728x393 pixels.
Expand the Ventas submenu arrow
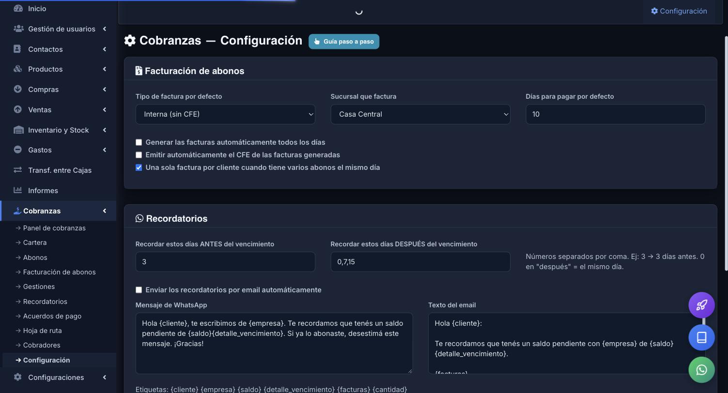(105, 110)
